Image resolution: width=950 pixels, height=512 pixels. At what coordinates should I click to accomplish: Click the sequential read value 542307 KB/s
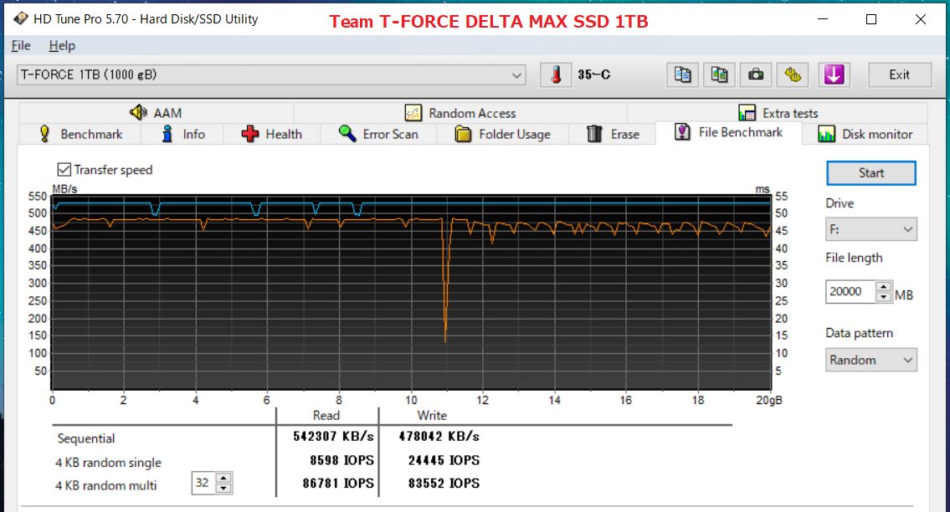pyautogui.click(x=333, y=436)
